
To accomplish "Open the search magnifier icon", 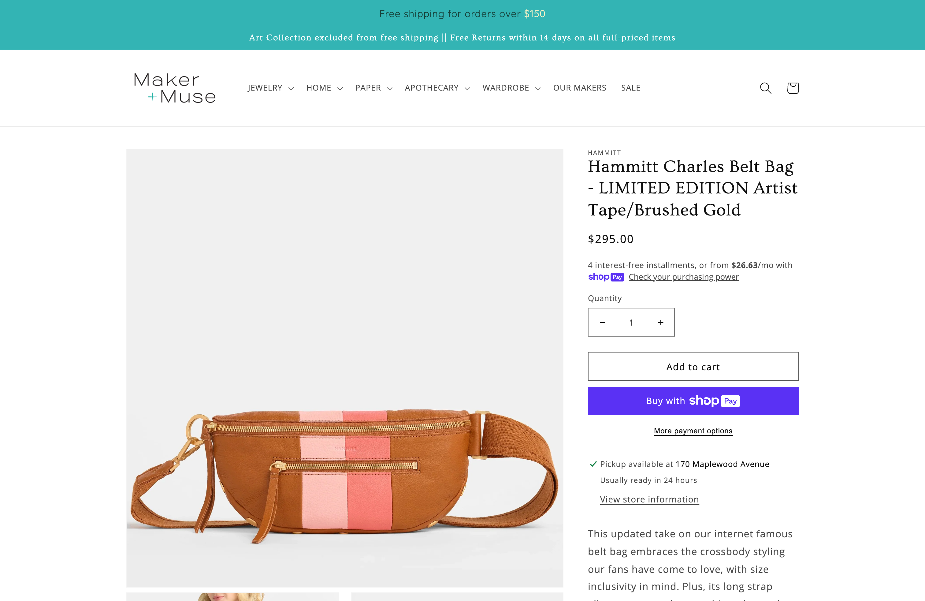I will [x=765, y=88].
